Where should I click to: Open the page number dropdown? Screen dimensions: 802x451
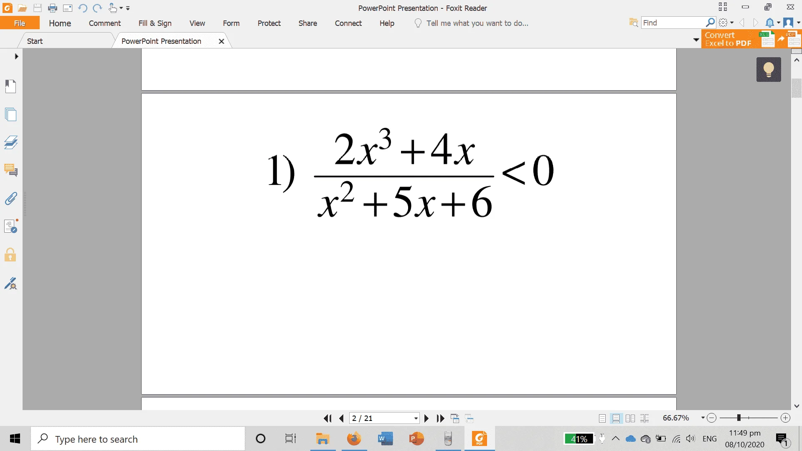416,418
